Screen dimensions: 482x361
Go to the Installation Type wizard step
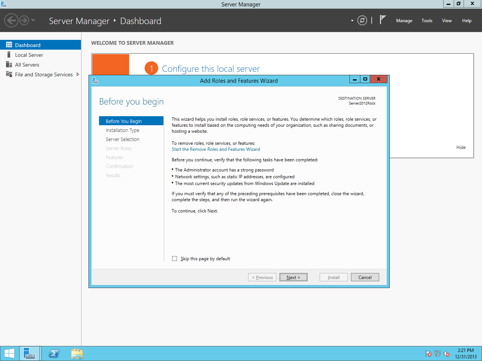[122, 130]
